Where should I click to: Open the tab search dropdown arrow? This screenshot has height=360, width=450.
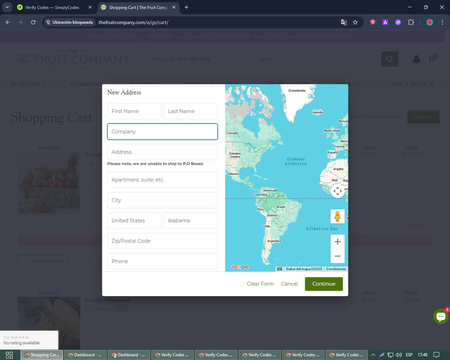(7, 7)
